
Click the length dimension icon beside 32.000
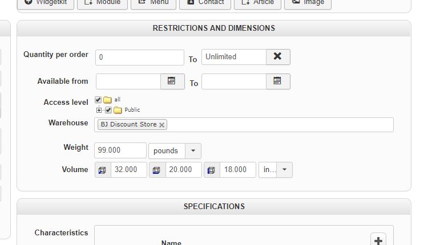103,170
